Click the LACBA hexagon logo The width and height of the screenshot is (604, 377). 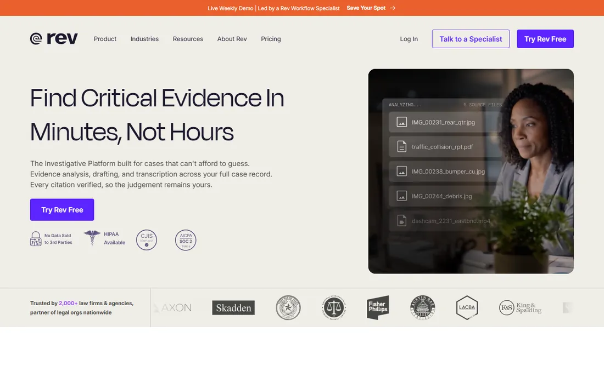point(467,307)
